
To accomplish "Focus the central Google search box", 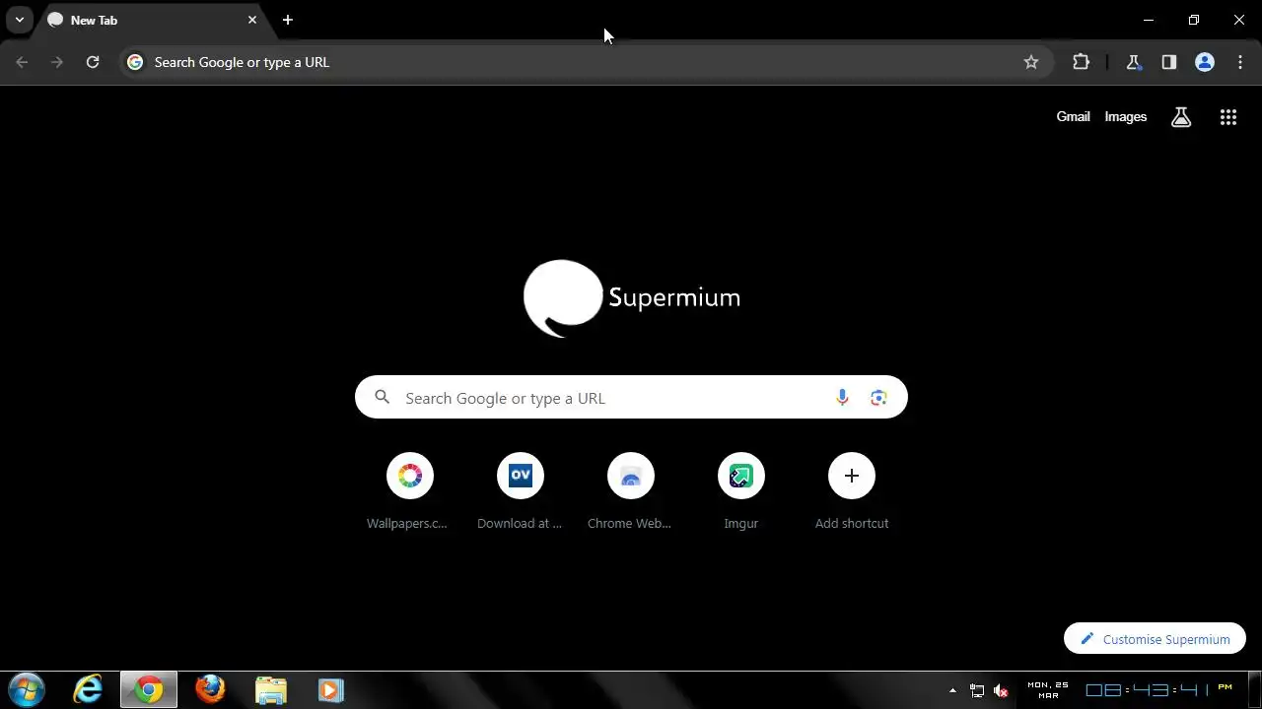I will tap(631, 398).
